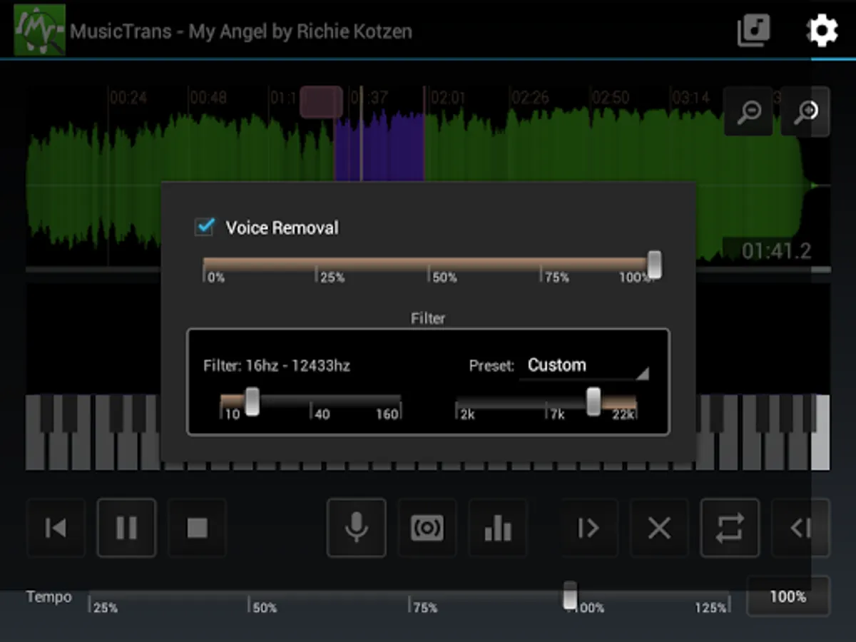Click the 50% mark on voice removal slider
Screen dimensions: 856x642
click(x=444, y=277)
